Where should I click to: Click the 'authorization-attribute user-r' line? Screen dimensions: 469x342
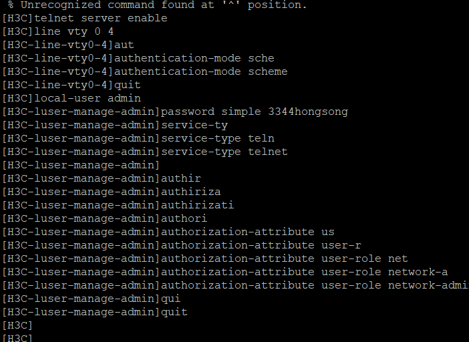(x=261, y=245)
